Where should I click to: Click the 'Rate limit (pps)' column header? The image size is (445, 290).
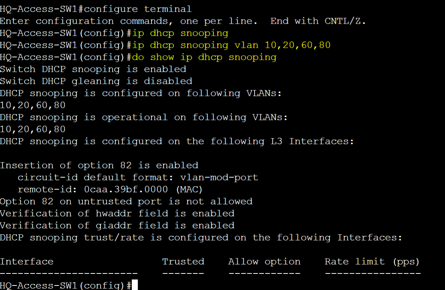point(372,262)
